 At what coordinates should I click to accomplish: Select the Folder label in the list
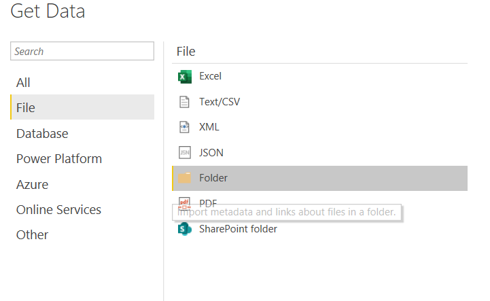(x=213, y=178)
